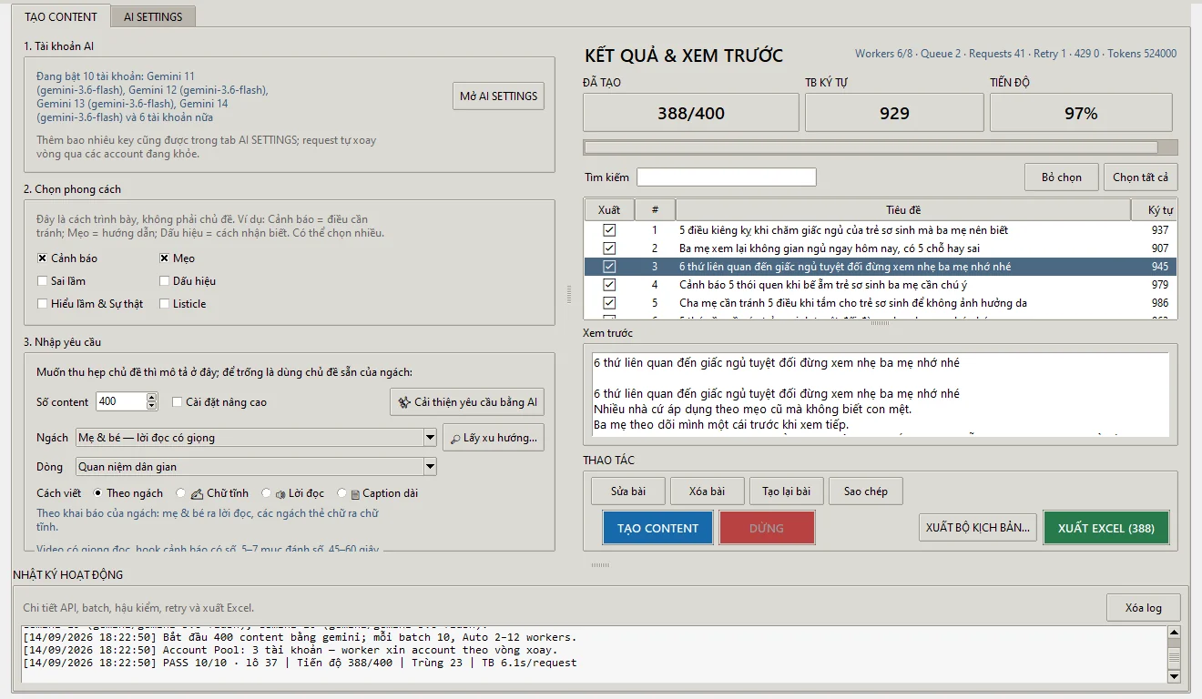Select the Theo ngách radio option

coord(98,493)
